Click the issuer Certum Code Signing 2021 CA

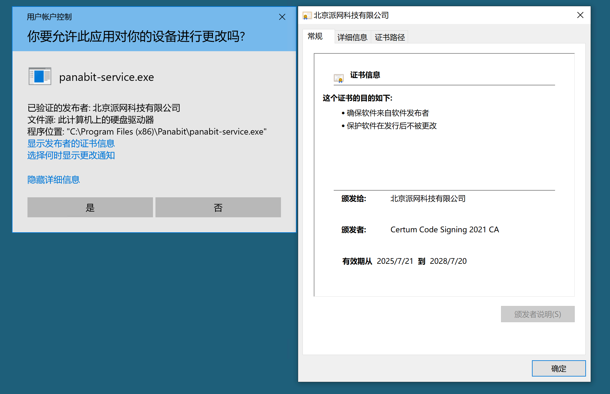point(445,229)
